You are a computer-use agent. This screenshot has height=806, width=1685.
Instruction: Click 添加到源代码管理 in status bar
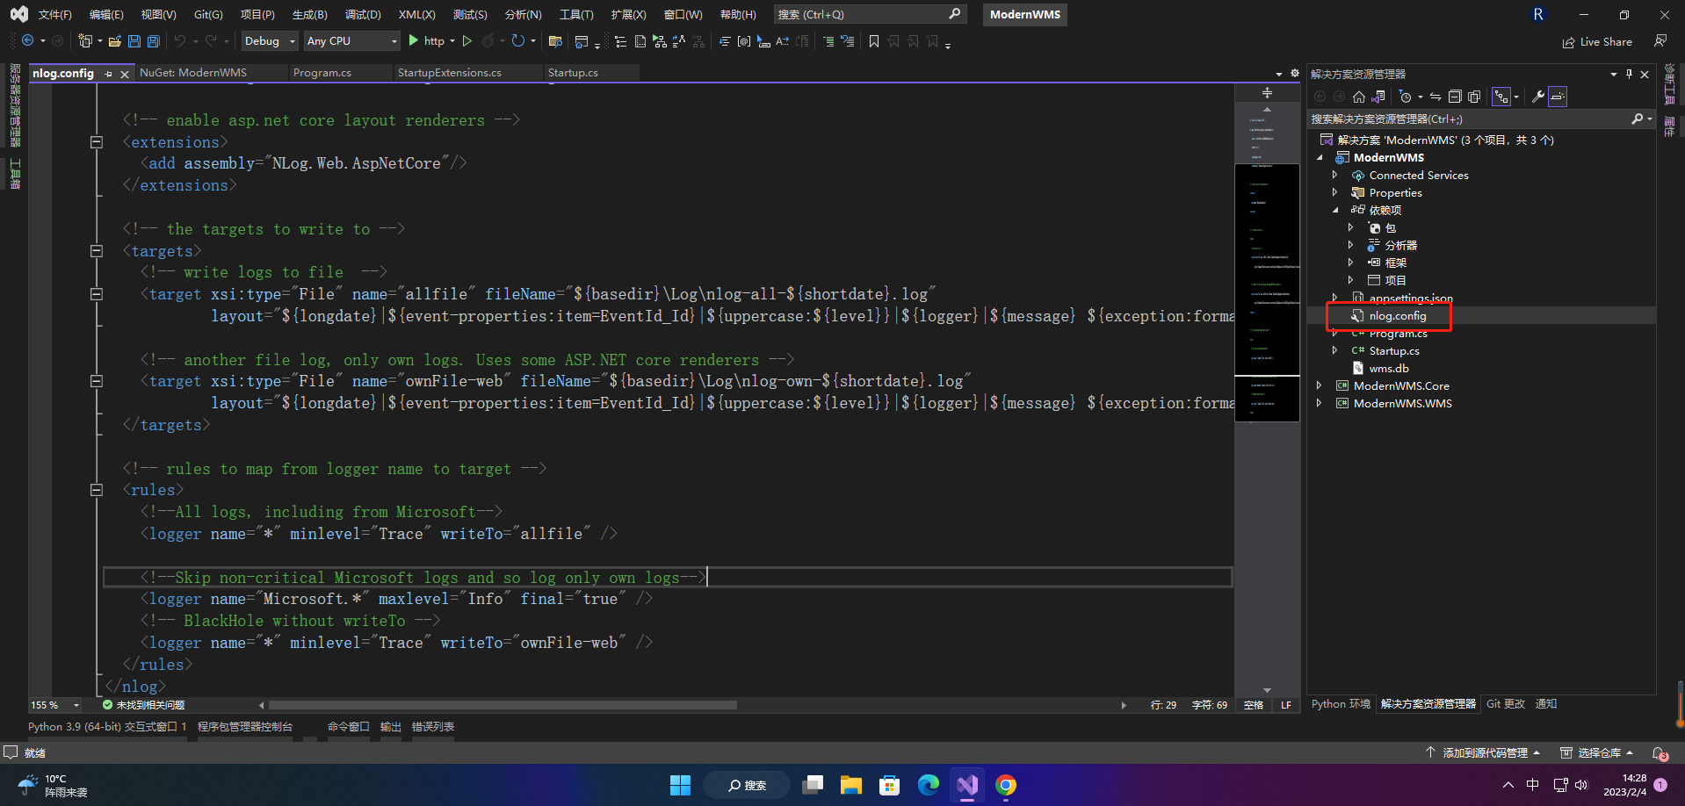(x=1482, y=753)
